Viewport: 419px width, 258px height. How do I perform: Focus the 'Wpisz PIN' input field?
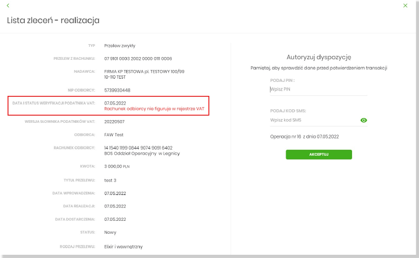318,89
